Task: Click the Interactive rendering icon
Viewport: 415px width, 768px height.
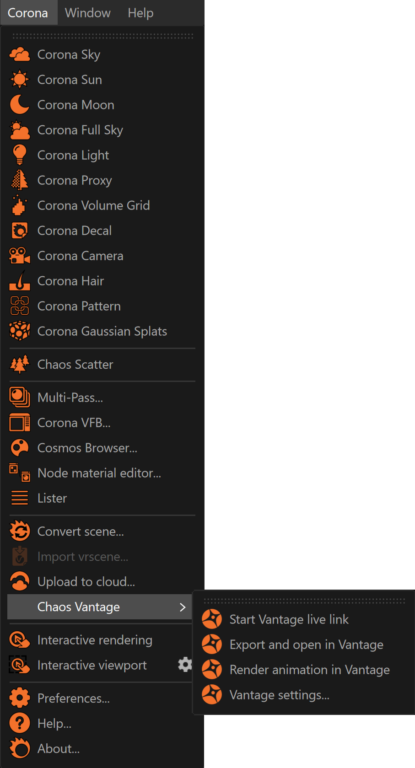Action: 20,640
